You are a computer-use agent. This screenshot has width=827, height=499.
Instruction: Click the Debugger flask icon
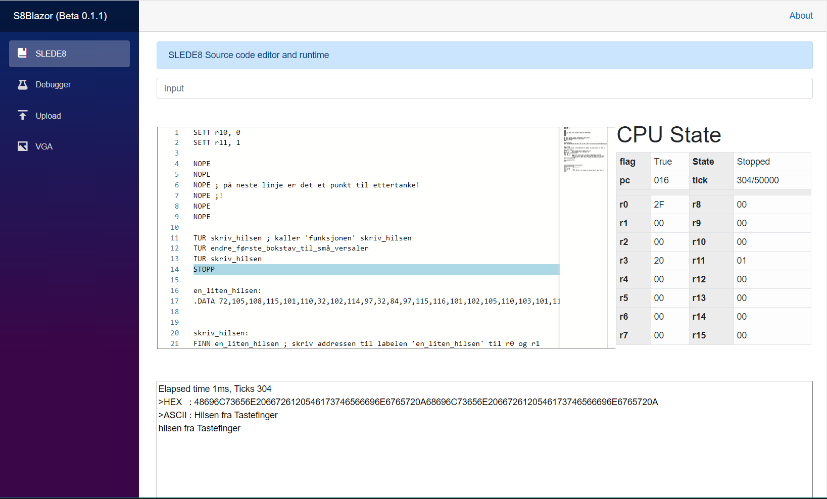[x=23, y=84]
